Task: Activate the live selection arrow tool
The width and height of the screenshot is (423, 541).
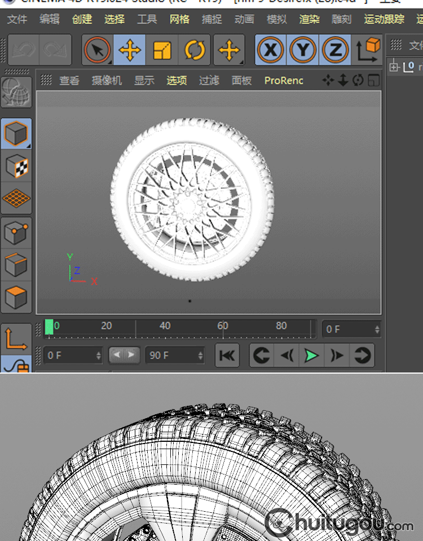Action: click(98, 51)
